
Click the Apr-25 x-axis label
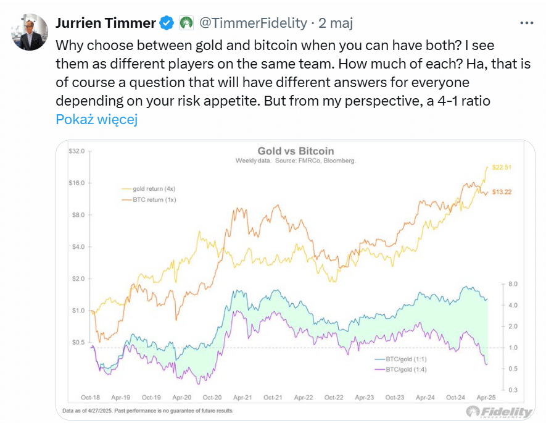(x=487, y=398)
